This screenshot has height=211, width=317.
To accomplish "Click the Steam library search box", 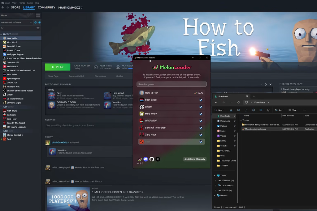I will pyautogui.click(x=18, y=28).
